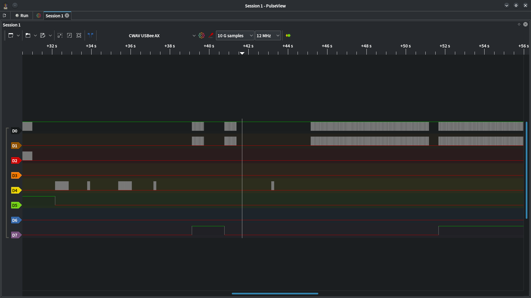Viewport: 531px width, 298px height.
Task: Open the 10 G samples dropdown
Action: tap(235, 36)
